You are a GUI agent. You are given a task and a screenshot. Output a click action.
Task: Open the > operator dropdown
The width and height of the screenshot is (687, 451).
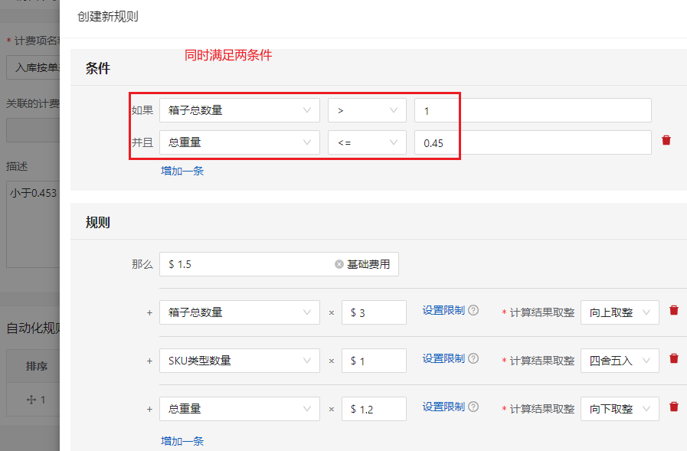(367, 110)
